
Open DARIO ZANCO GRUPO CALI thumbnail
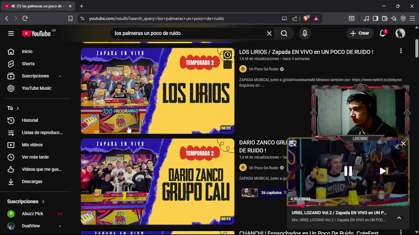157,181
